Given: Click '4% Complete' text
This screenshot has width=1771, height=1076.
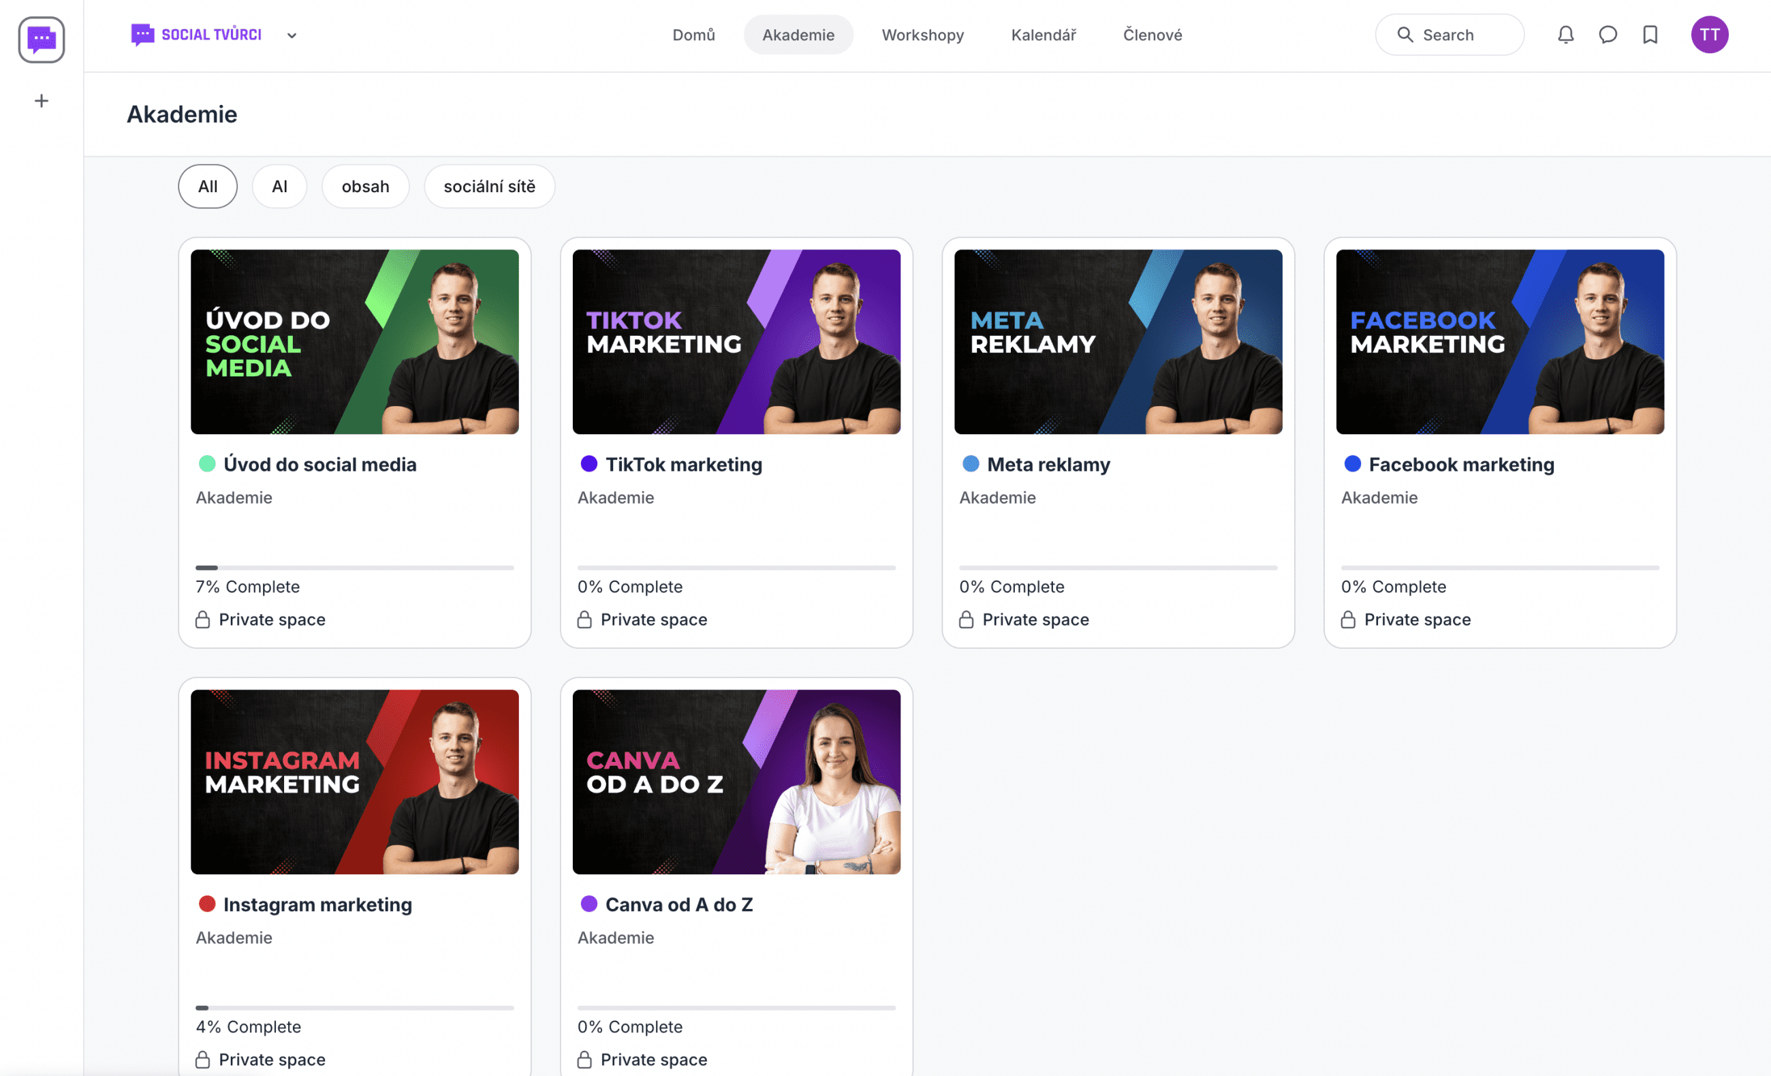Looking at the screenshot, I should click(248, 1027).
